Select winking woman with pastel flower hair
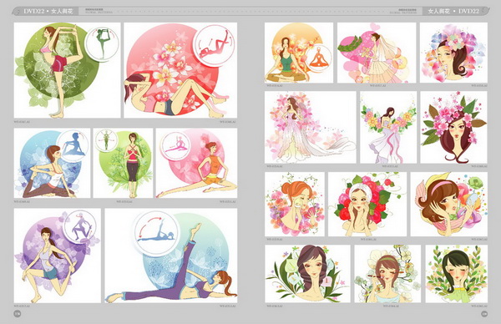This screenshot has height=324, width=501. [x=453, y=53]
